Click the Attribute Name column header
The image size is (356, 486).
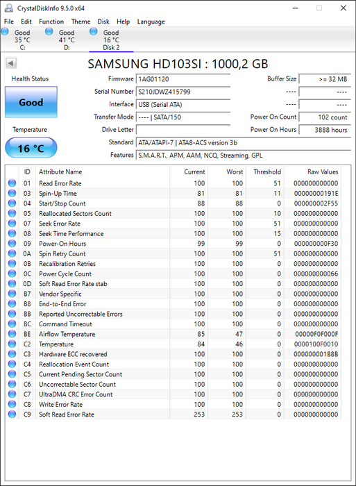[60, 171]
